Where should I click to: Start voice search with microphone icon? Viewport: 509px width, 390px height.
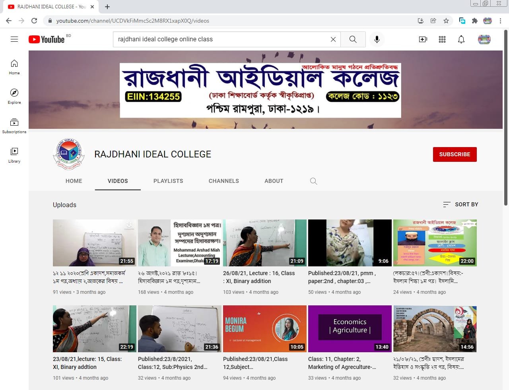[x=377, y=39]
